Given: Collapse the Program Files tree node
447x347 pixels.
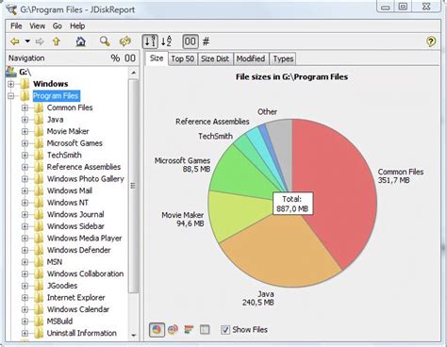Looking at the screenshot, I should pyautogui.click(x=11, y=96).
